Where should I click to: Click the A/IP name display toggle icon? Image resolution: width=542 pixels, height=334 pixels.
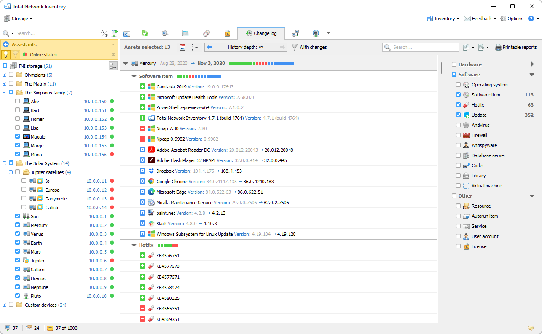104,33
